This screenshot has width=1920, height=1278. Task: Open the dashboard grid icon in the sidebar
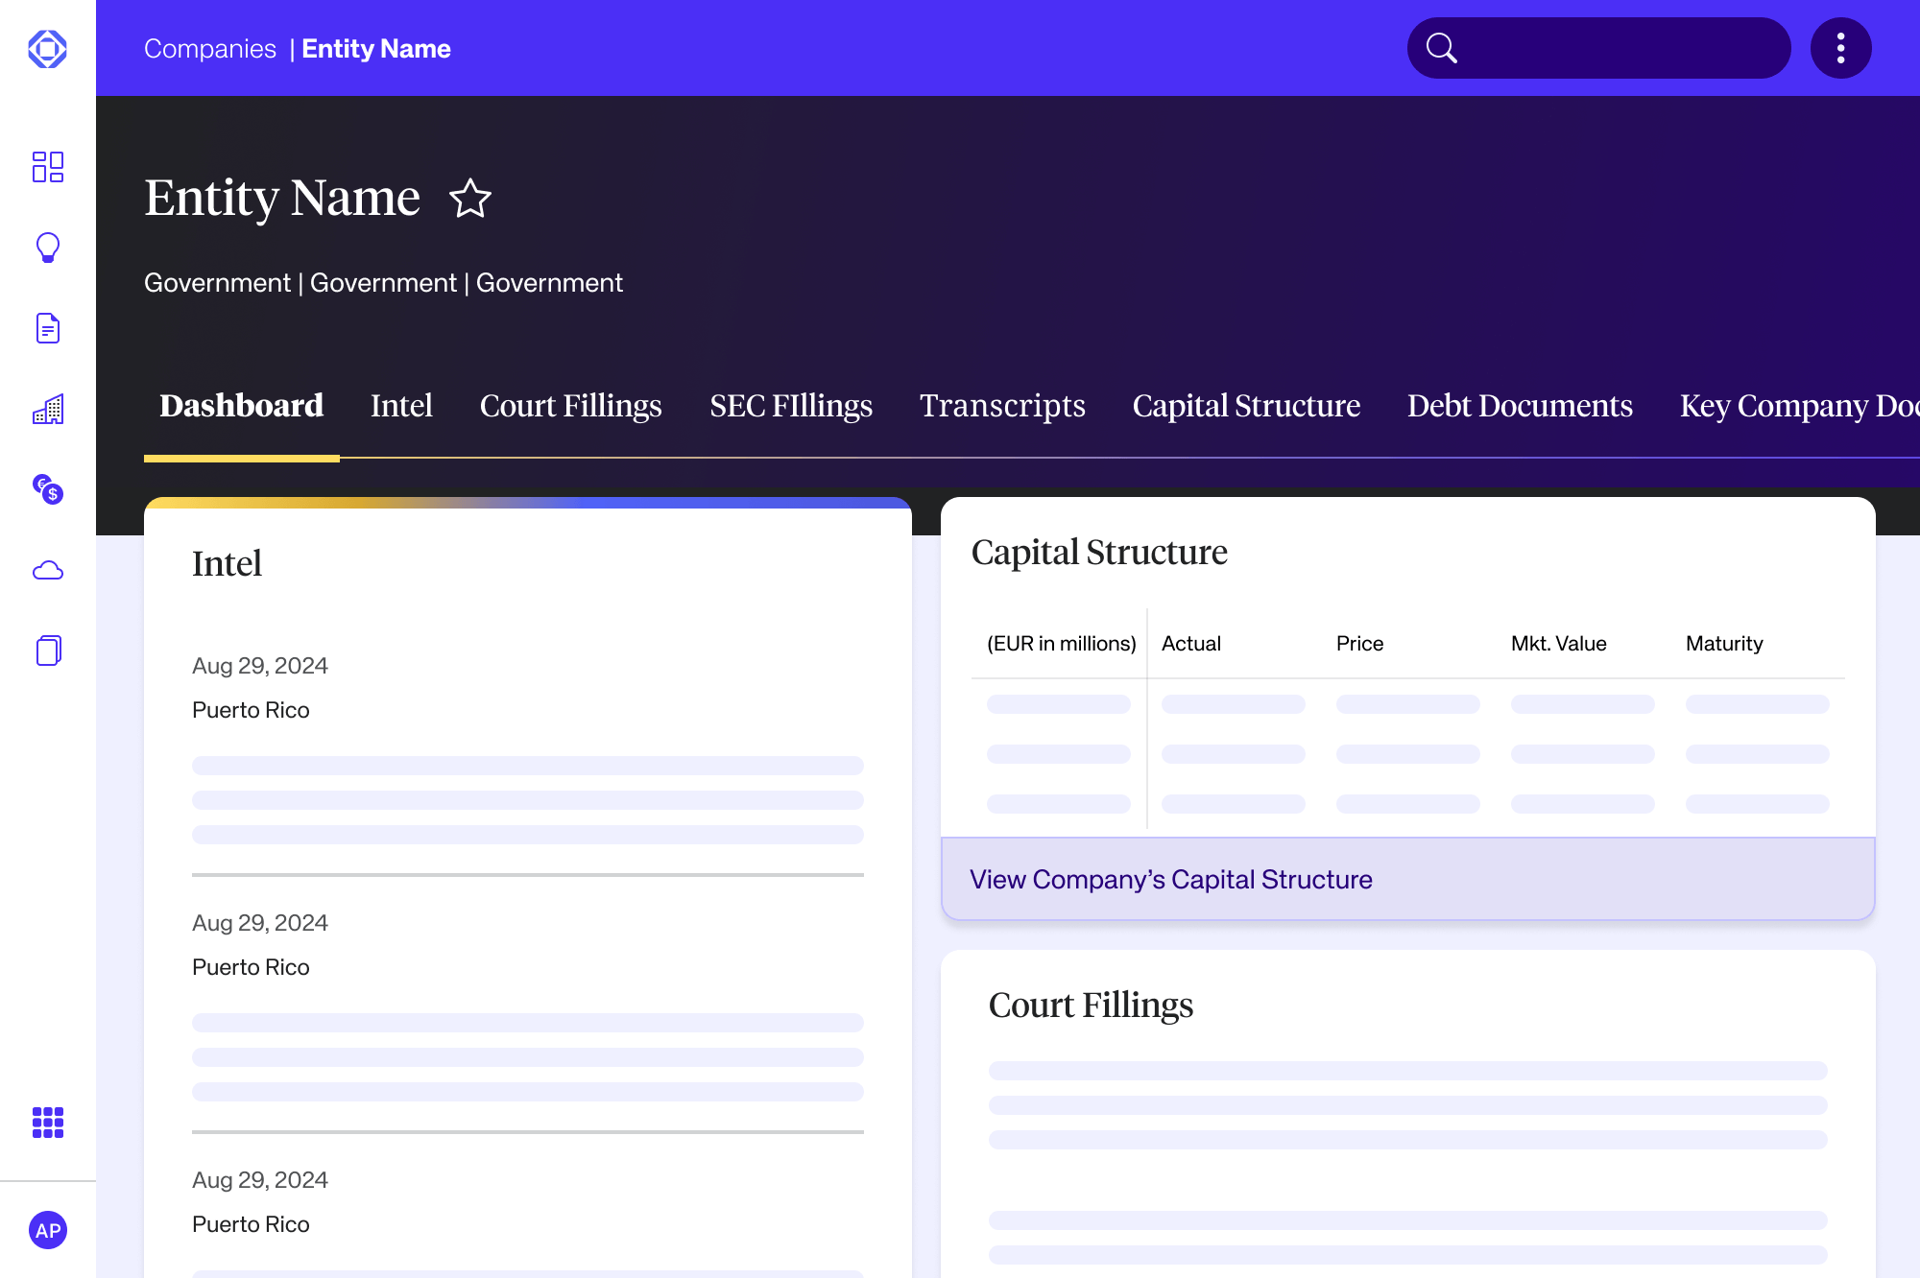point(47,167)
